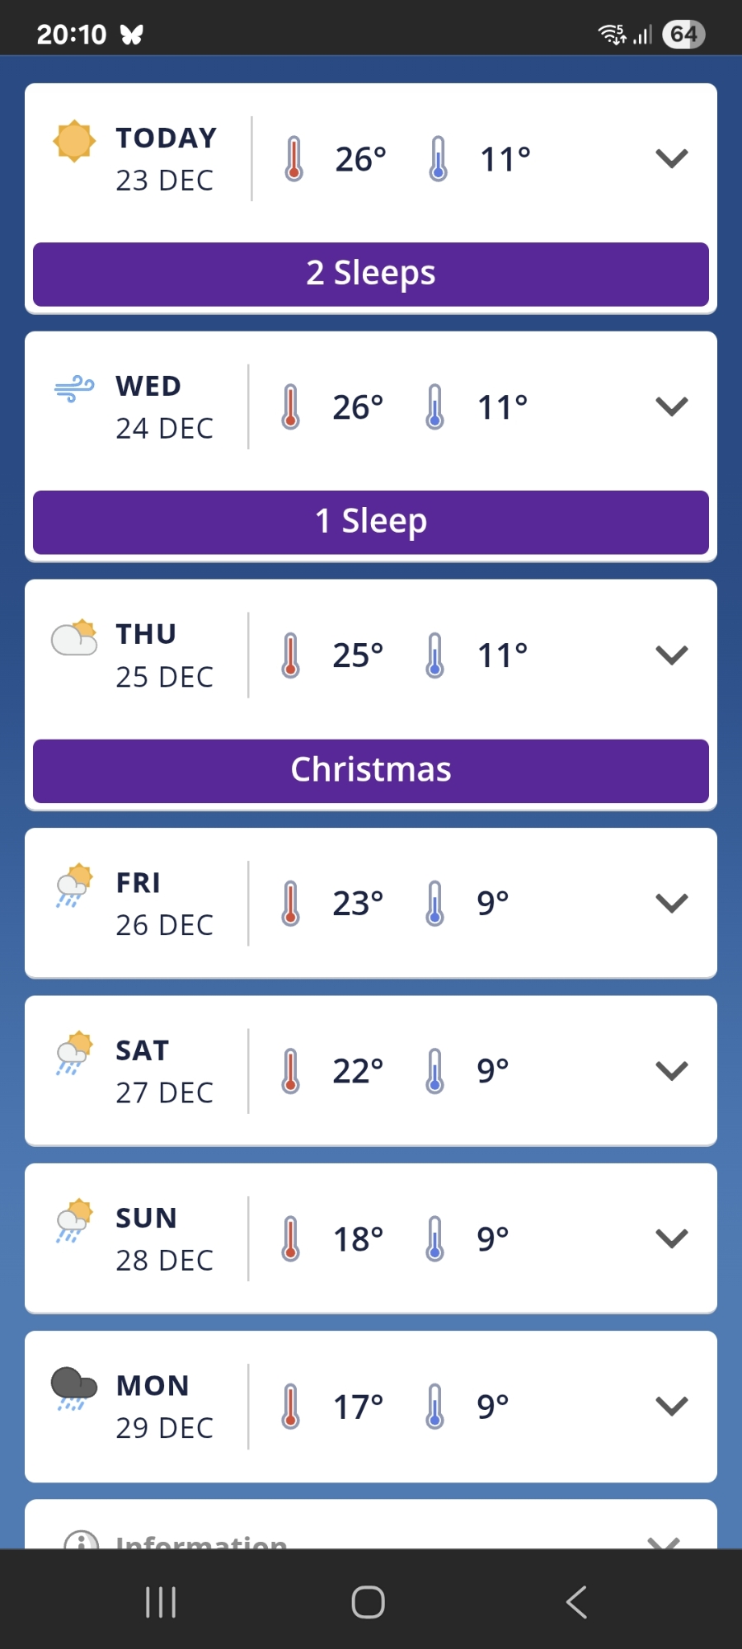Tap the 1 Sleep purple banner
Image resolution: width=742 pixels, height=1649 pixels.
click(x=371, y=522)
